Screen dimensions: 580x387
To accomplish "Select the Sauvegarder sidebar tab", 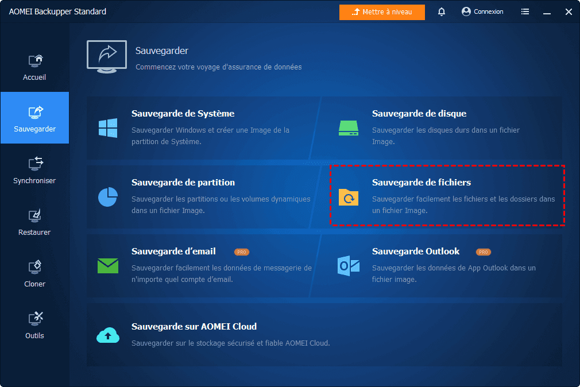I will click(35, 118).
